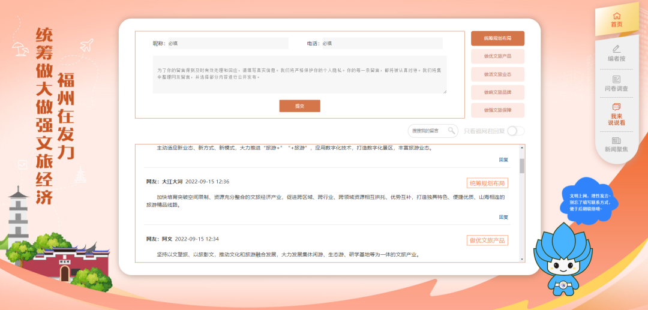This screenshot has height=310, width=648.
Task: Focus the 昵称 nickname input field
Action: (x=228, y=43)
